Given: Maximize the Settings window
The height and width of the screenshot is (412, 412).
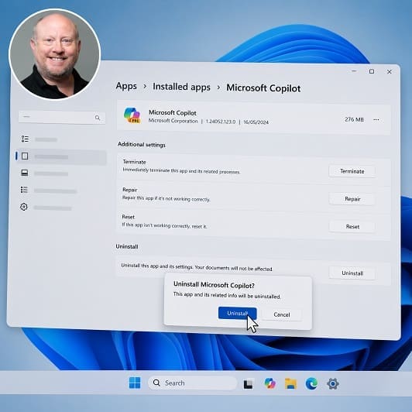Looking at the screenshot, I should [x=372, y=71].
